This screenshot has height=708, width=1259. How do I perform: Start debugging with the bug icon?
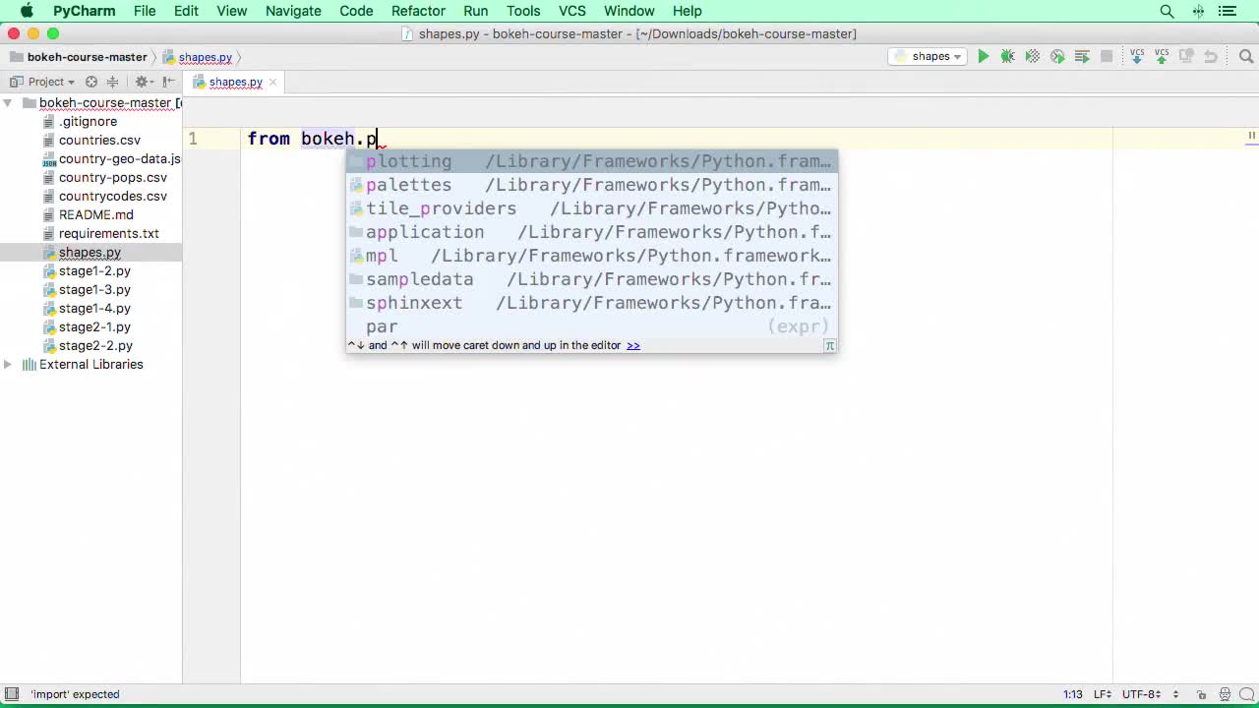(x=1007, y=57)
